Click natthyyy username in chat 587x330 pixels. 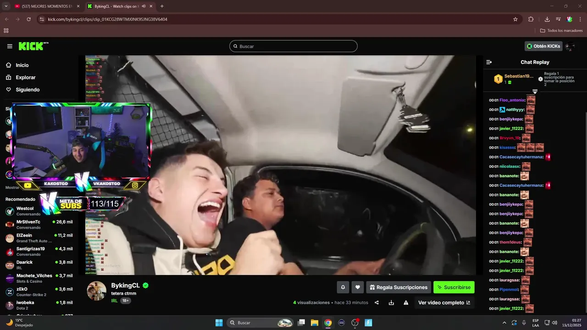pos(515,110)
